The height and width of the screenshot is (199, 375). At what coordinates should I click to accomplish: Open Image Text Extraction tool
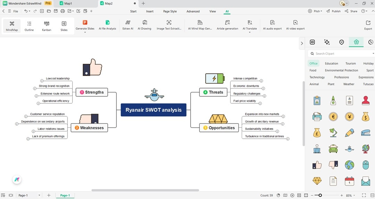tap(169, 25)
